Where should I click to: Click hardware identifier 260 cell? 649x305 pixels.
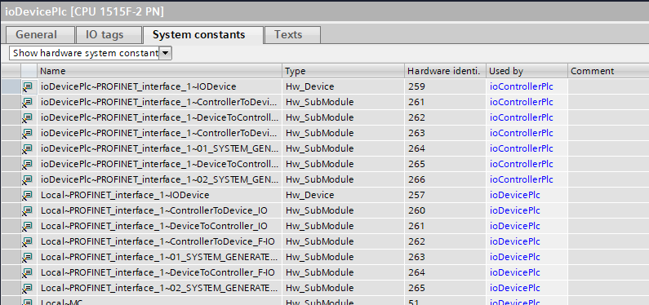point(445,210)
